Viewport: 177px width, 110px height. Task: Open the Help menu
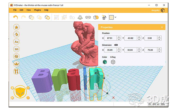click(46, 10)
